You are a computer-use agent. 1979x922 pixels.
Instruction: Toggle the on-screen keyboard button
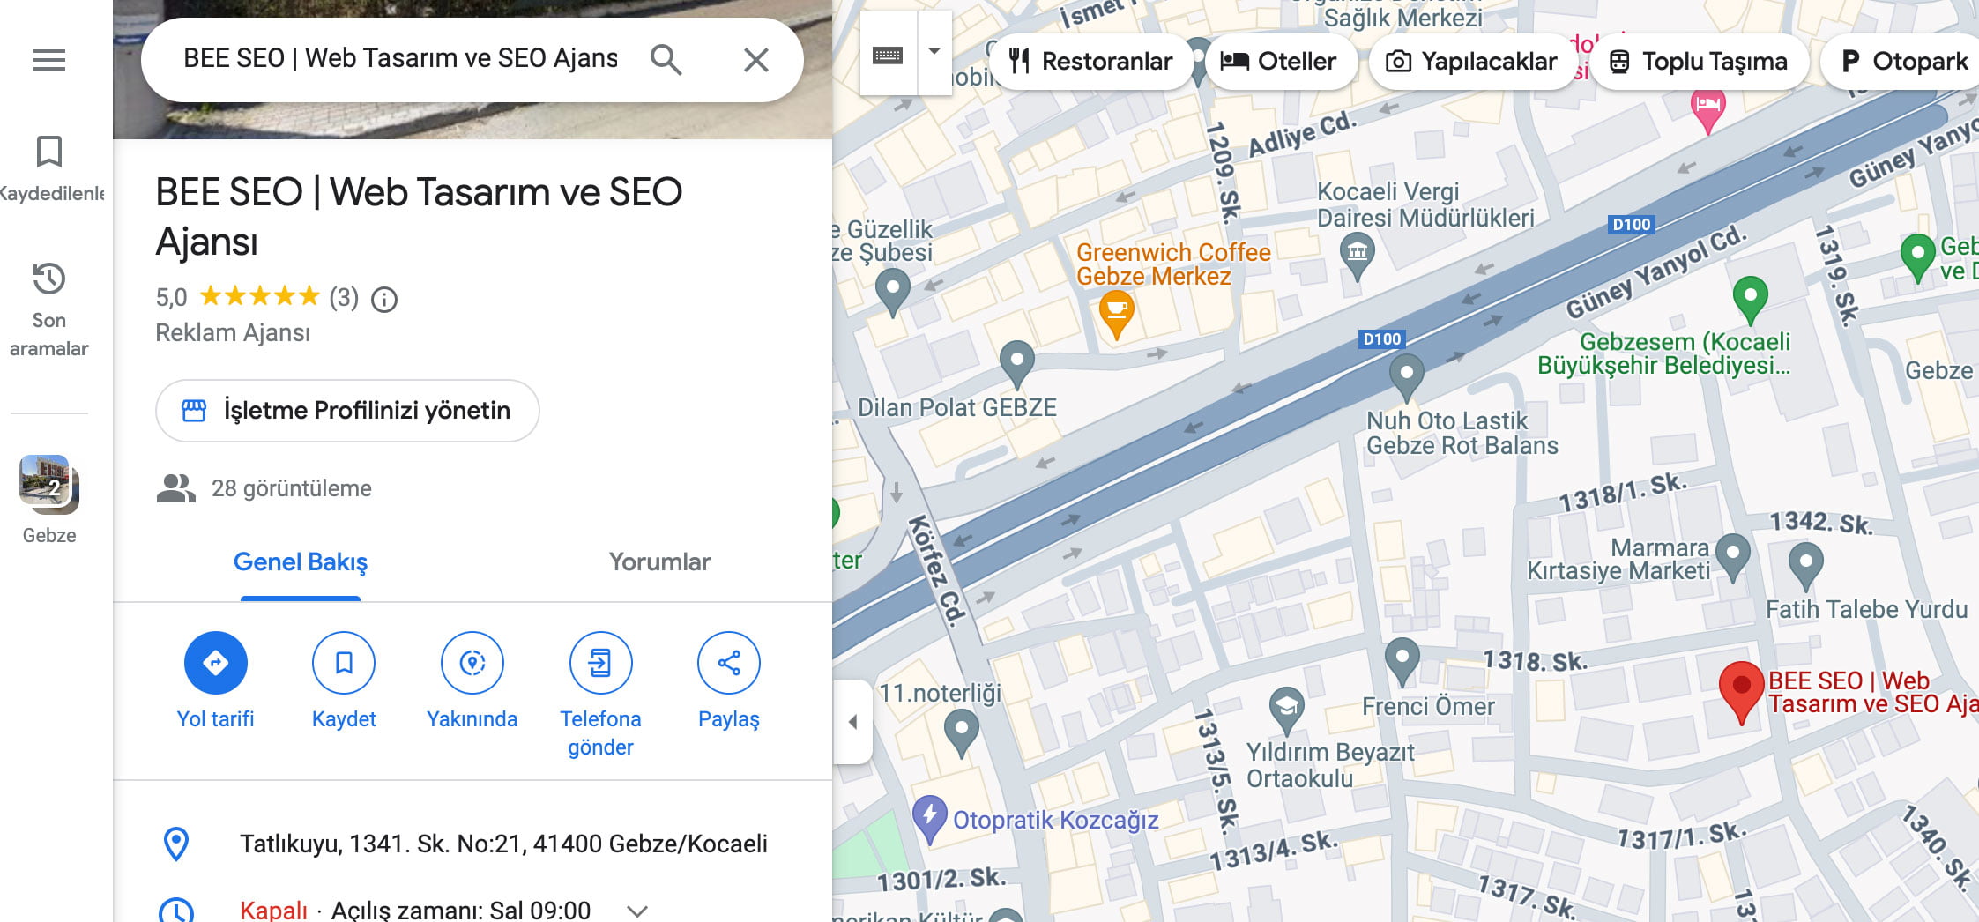(x=888, y=55)
